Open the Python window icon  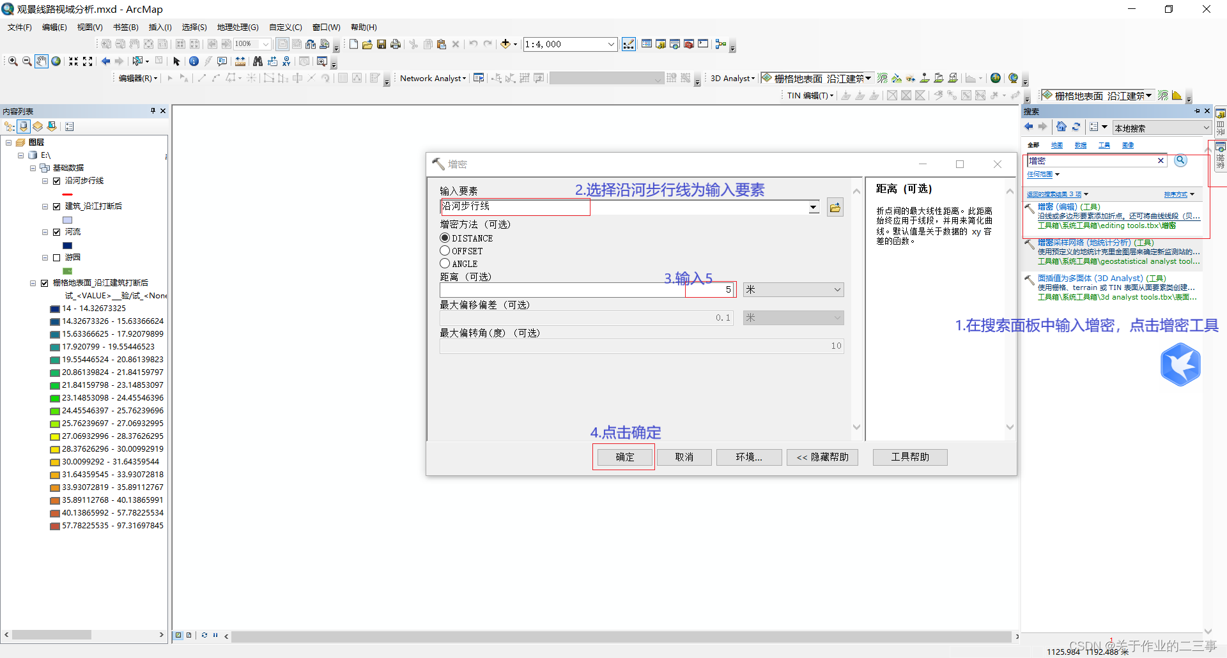point(703,44)
